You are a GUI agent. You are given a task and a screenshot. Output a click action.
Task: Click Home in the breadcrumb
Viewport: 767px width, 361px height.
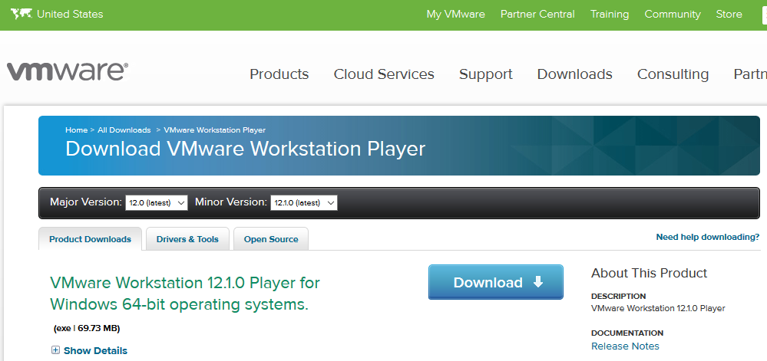click(x=76, y=130)
